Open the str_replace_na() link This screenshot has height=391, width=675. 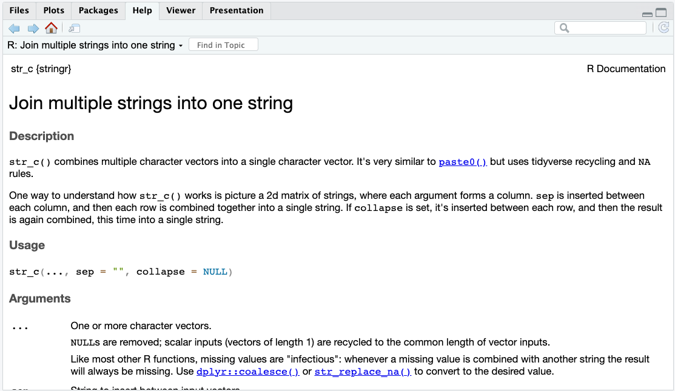tap(363, 372)
